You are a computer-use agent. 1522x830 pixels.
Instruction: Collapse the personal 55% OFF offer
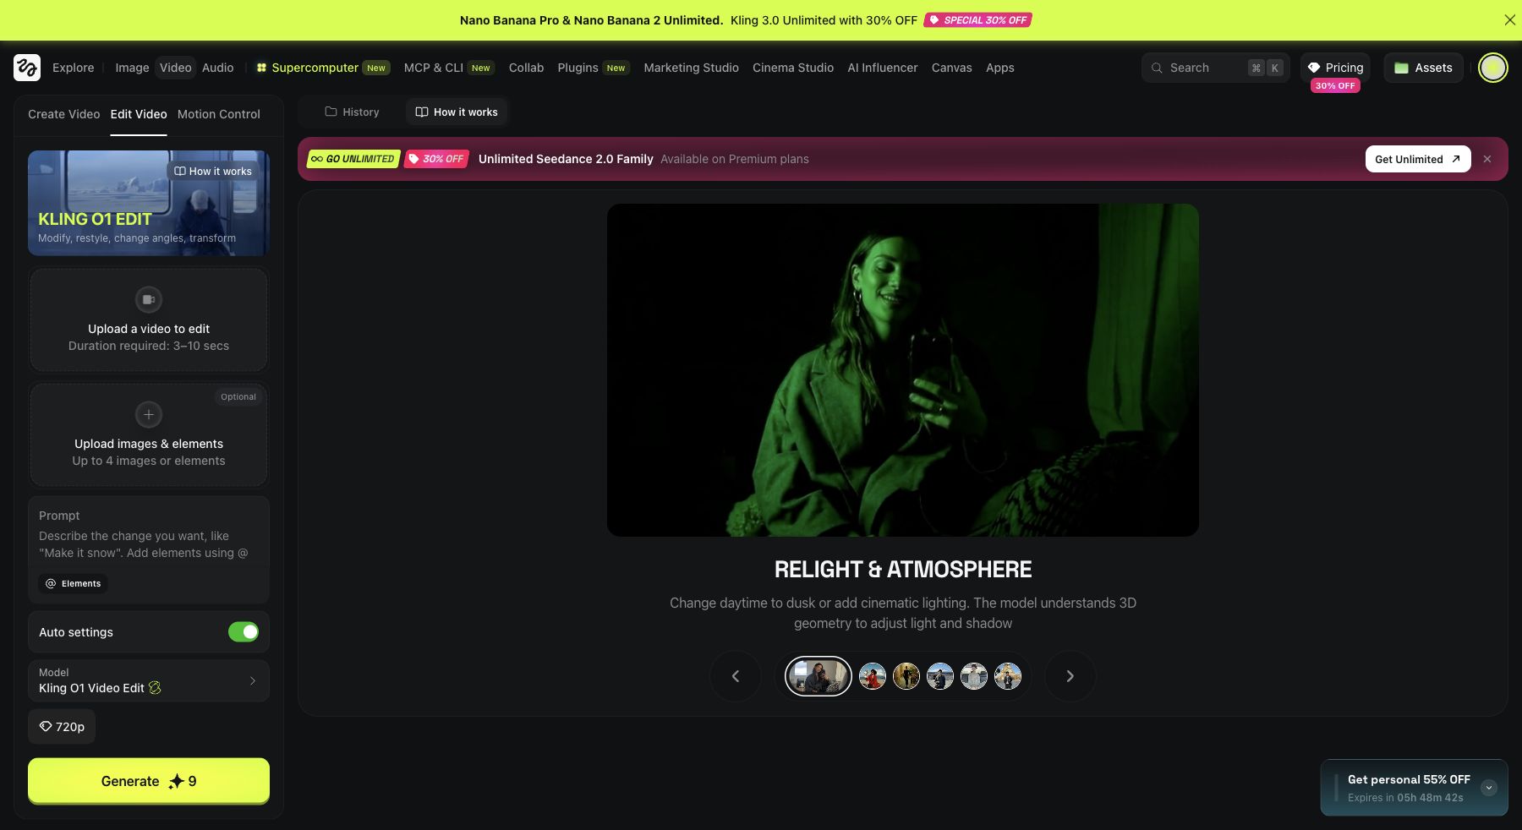point(1489,788)
